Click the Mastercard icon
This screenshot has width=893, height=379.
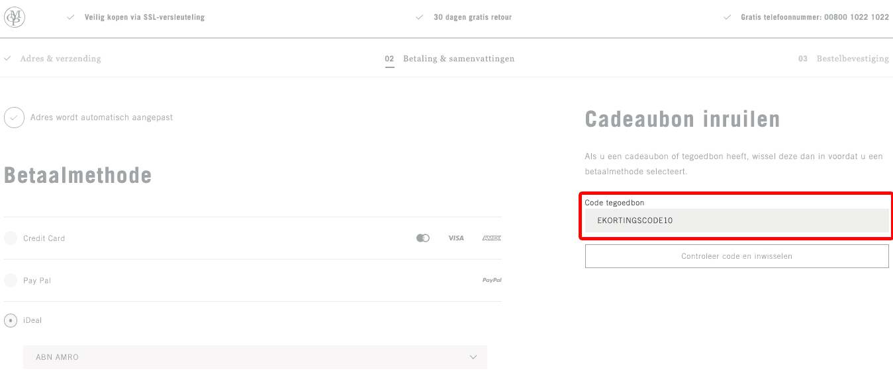tap(423, 238)
